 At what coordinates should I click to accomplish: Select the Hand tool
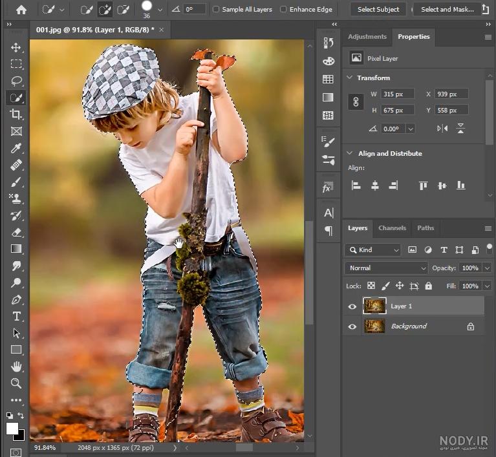point(16,367)
